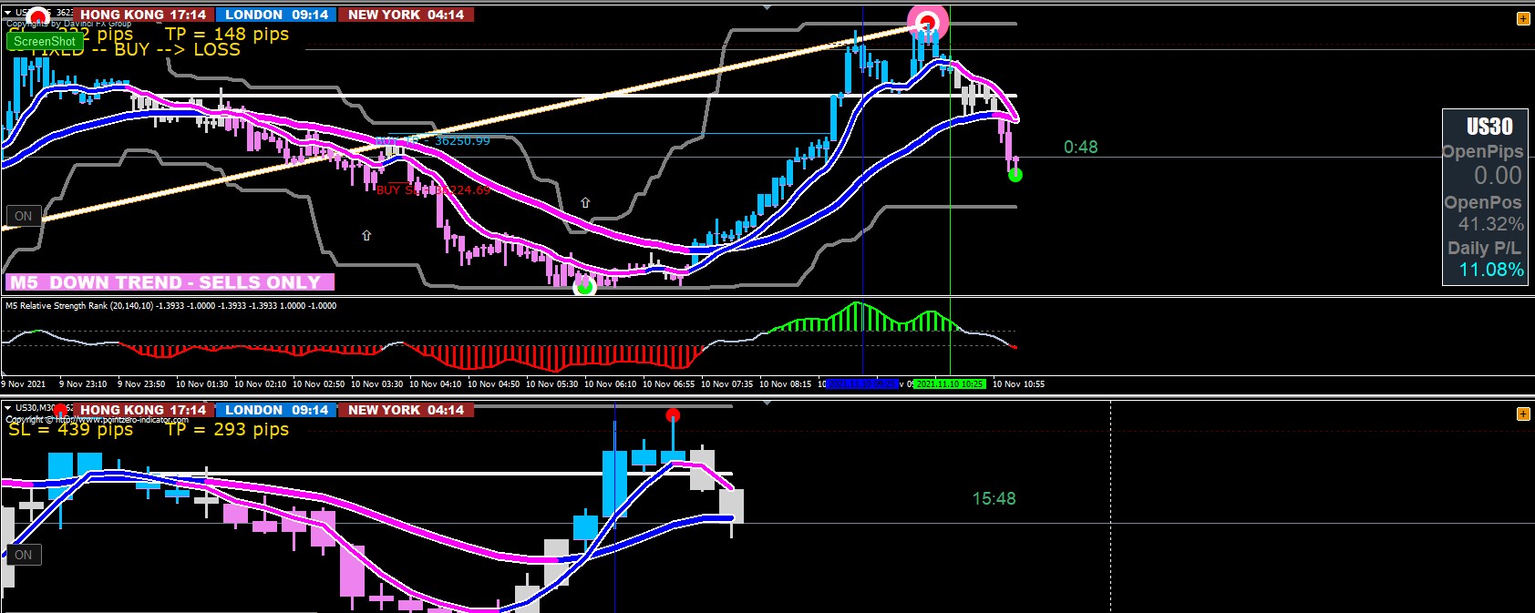Click the 15:48 candle countdown timer in bottom chart

[994, 498]
